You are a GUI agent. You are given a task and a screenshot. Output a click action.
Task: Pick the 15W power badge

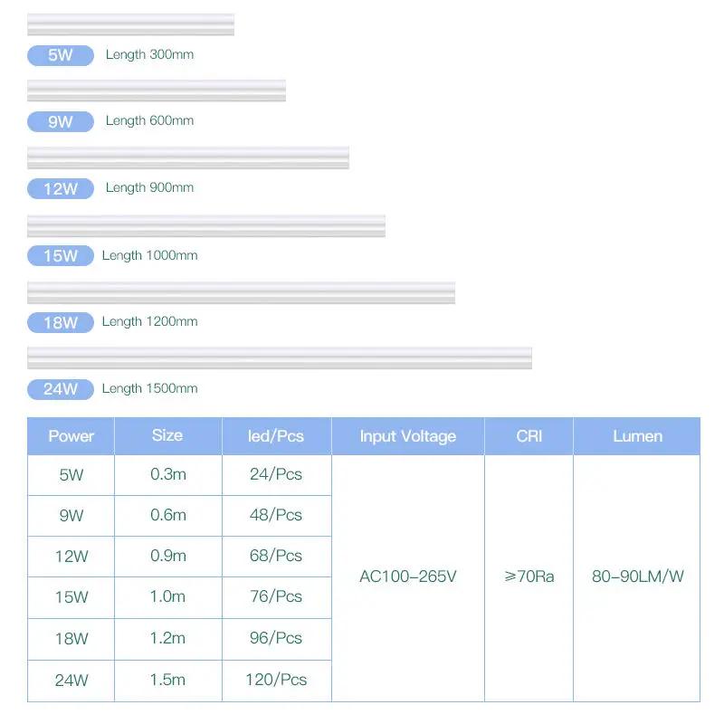61,256
